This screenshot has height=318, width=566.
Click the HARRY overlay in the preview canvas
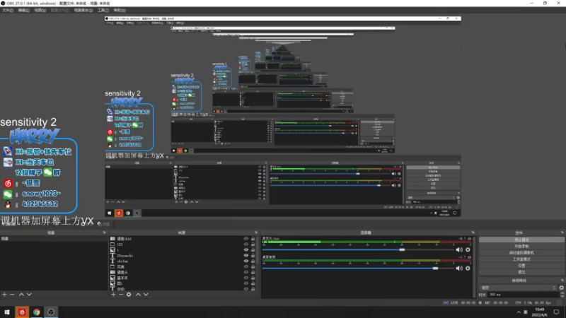click(34, 136)
